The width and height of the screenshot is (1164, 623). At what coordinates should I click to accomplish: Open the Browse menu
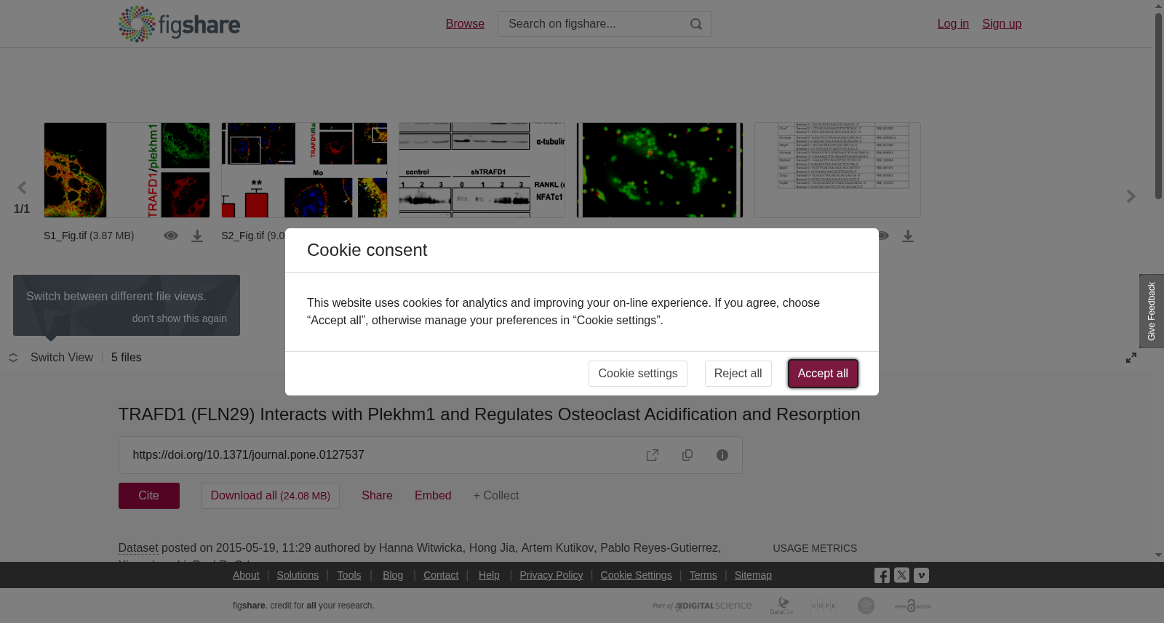pos(465,24)
